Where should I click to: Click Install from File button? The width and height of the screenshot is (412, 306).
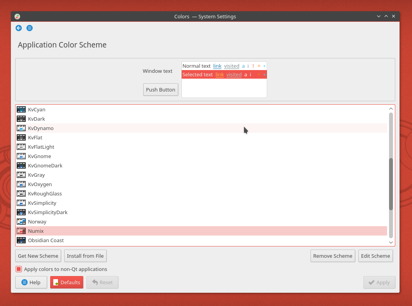[85, 256]
